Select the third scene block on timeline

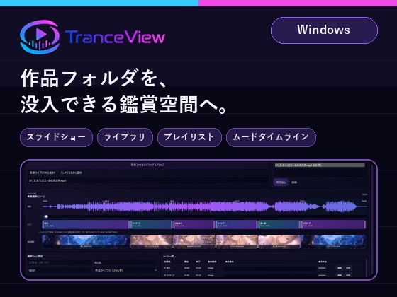point(194,225)
